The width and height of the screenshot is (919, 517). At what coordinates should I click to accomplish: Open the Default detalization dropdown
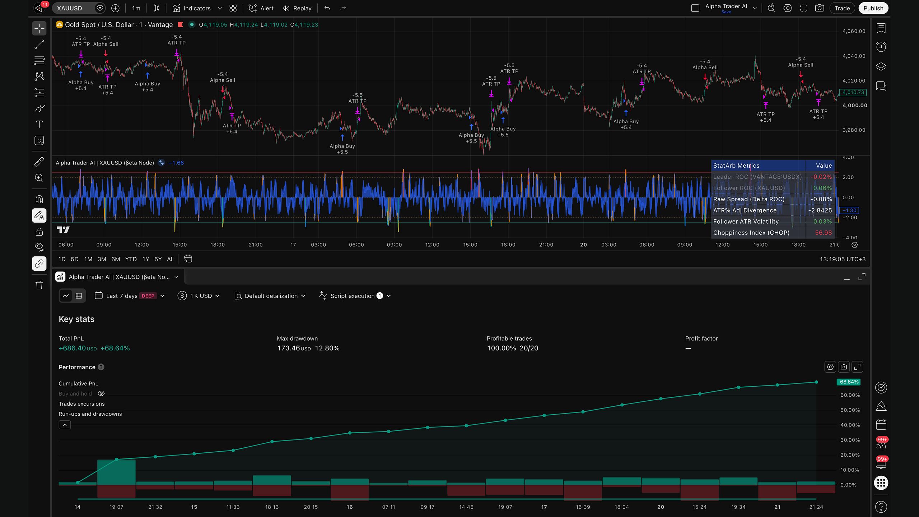pos(270,296)
